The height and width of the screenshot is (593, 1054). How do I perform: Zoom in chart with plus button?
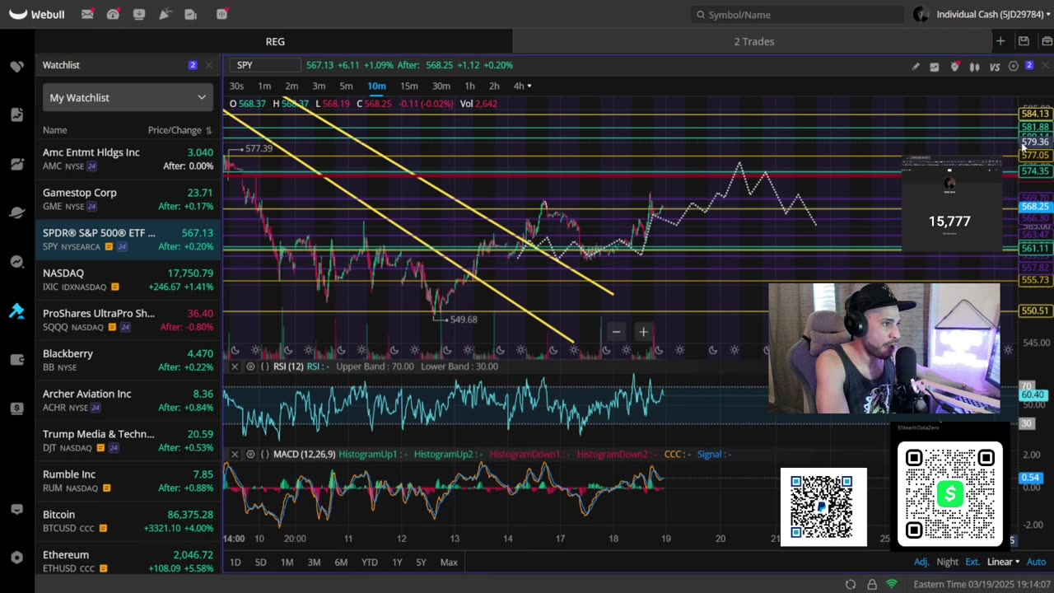pos(643,332)
